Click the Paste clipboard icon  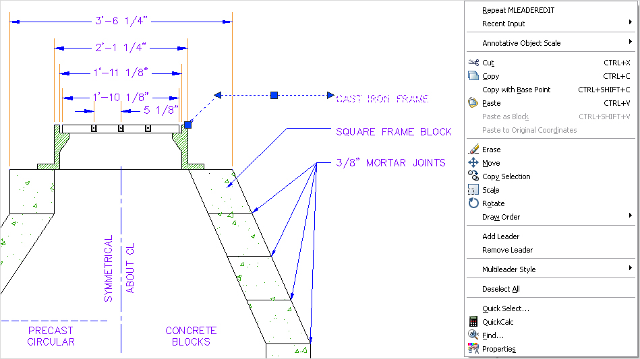[x=473, y=103]
